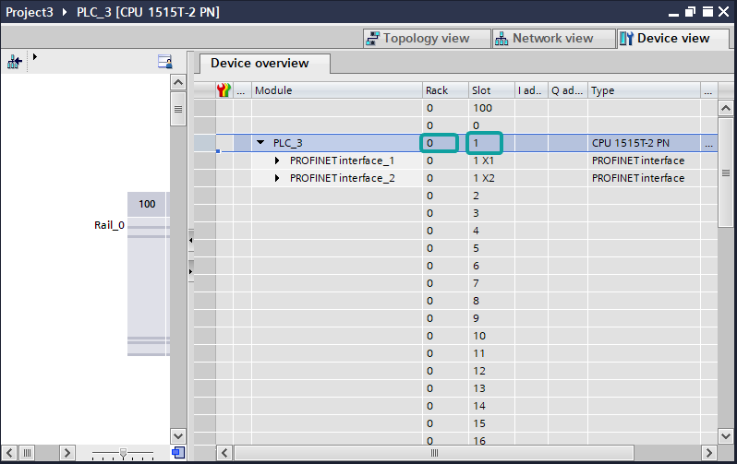
Task: Click the device data panel icon
Action: click(x=165, y=61)
